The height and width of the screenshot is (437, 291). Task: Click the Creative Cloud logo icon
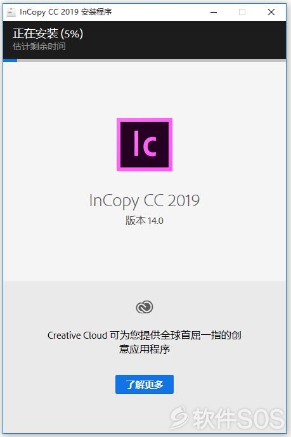tap(145, 307)
